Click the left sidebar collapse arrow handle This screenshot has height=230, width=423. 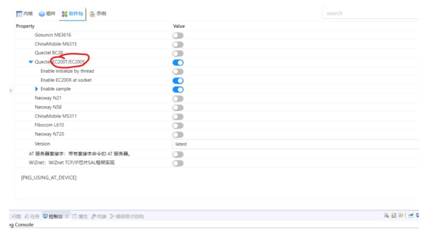pyautogui.click(x=10, y=90)
